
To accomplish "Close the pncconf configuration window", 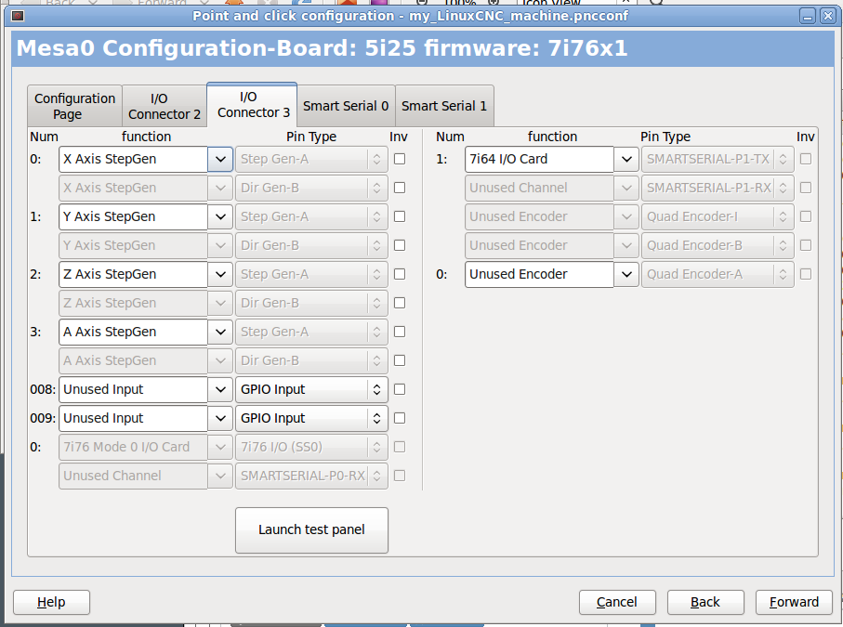I will point(827,16).
